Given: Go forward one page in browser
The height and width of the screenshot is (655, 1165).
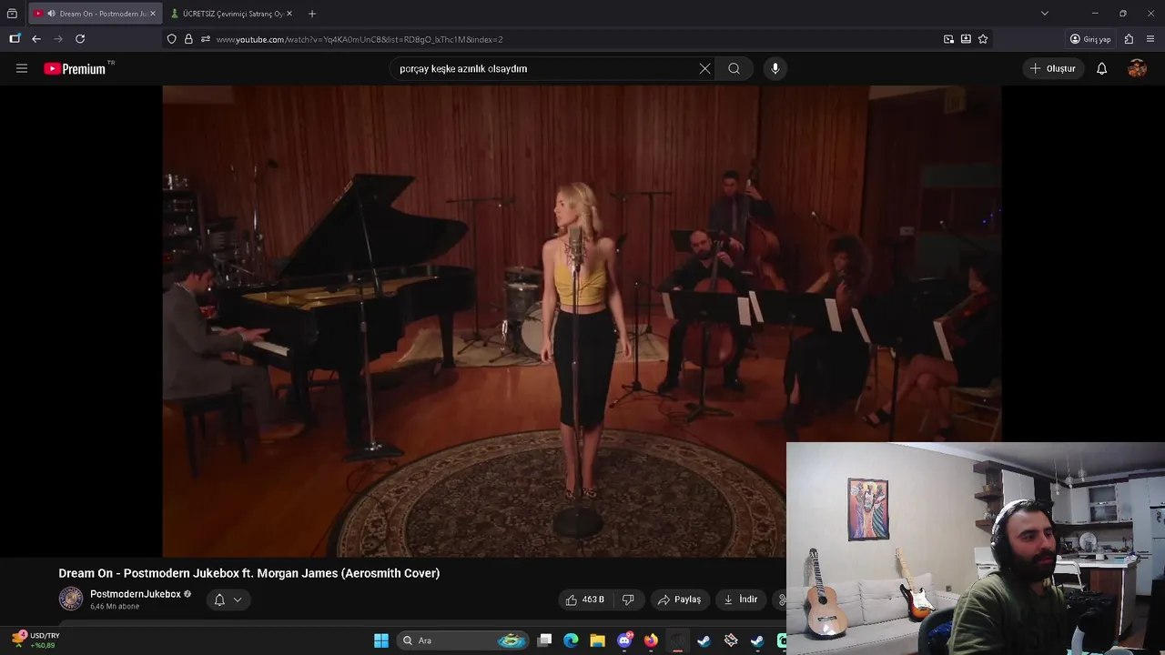Looking at the screenshot, I should coord(58,39).
